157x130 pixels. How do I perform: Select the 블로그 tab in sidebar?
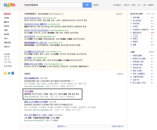point(6,22)
